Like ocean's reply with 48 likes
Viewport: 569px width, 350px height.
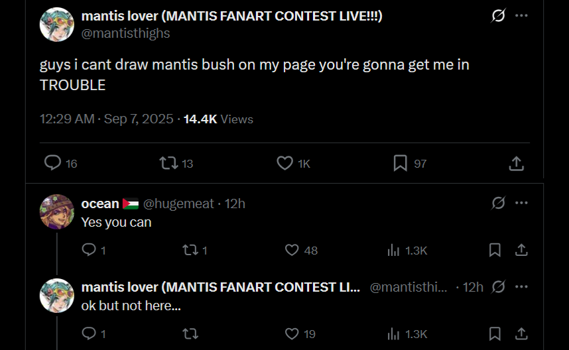pyautogui.click(x=301, y=250)
